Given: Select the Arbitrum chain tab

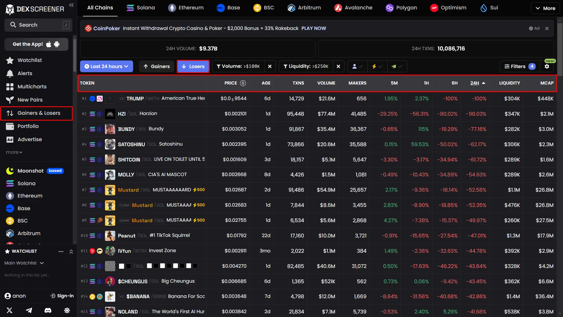Looking at the screenshot, I should coord(304,8).
